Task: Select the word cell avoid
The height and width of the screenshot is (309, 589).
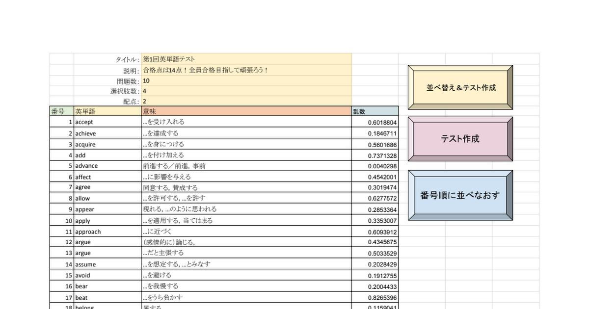Action: [107, 275]
